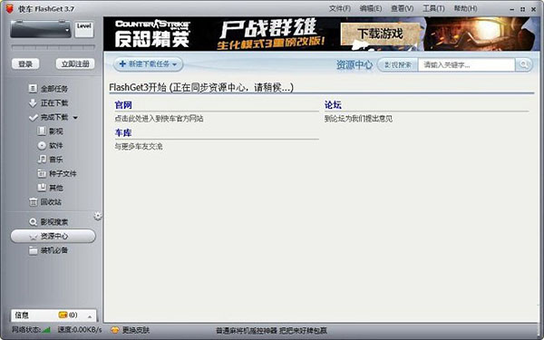The width and height of the screenshot is (544, 340).
Task: Click 下载游戏 on the banner ad
Action: coord(381,34)
